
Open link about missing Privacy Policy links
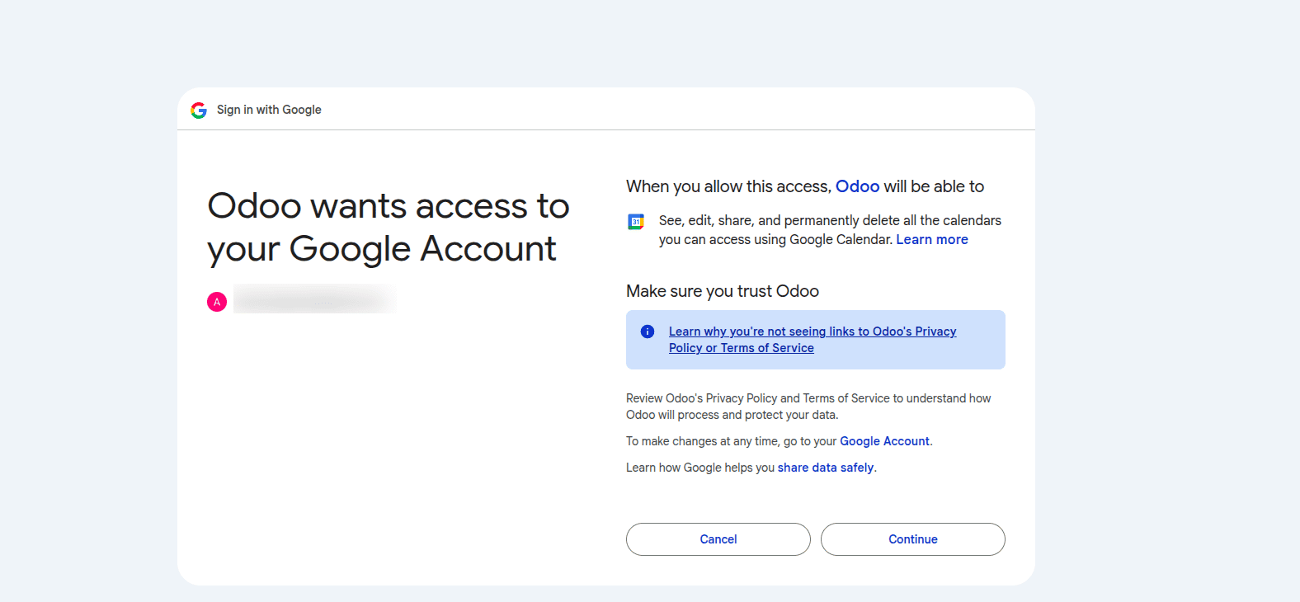click(x=812, y=340)
